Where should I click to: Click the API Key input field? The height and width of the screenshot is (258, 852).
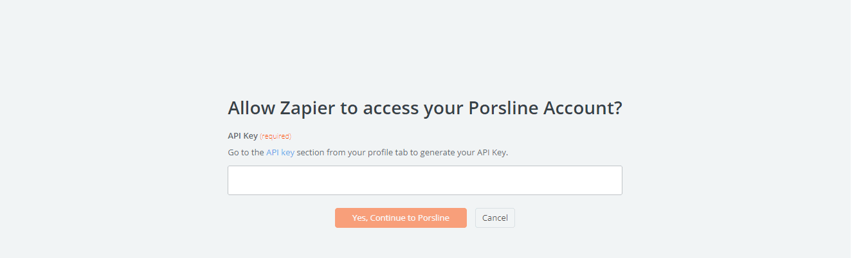pos(424,180)
